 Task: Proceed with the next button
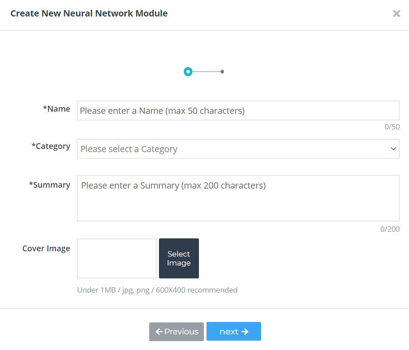234,331
